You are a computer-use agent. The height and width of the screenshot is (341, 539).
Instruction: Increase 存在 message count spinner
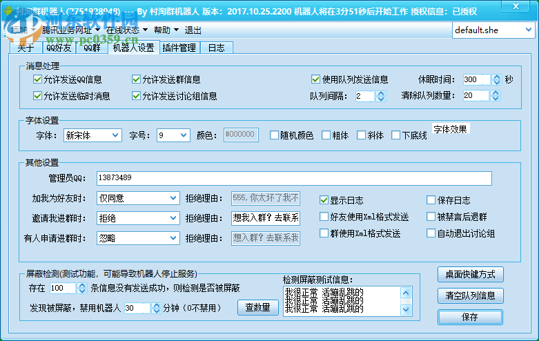point(82,285)
